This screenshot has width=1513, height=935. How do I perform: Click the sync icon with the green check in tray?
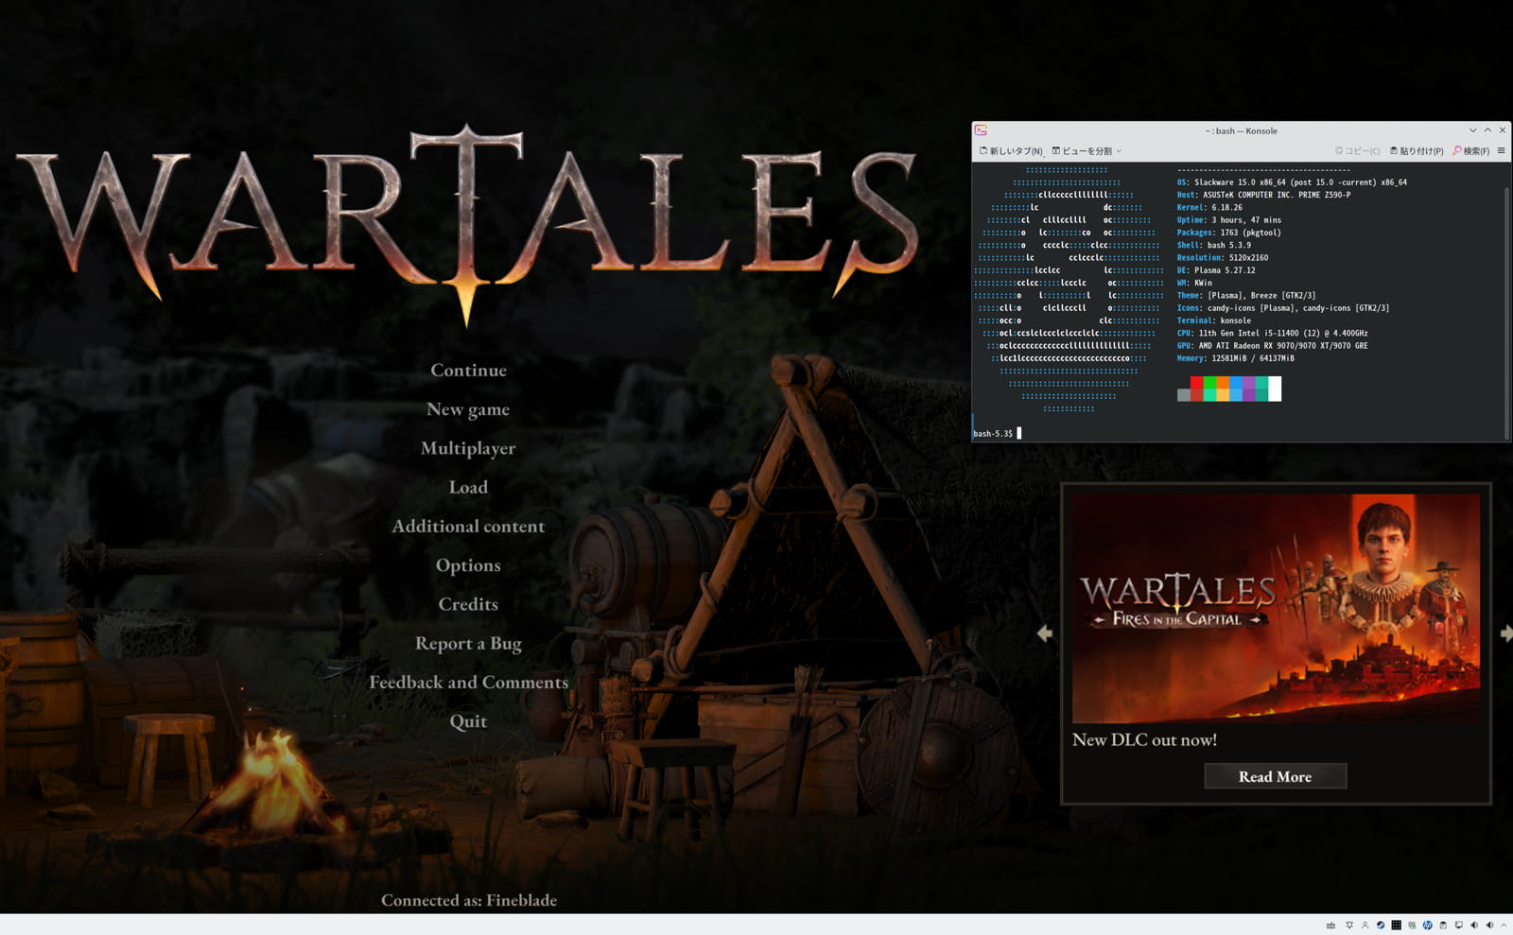pos(1412,925)
